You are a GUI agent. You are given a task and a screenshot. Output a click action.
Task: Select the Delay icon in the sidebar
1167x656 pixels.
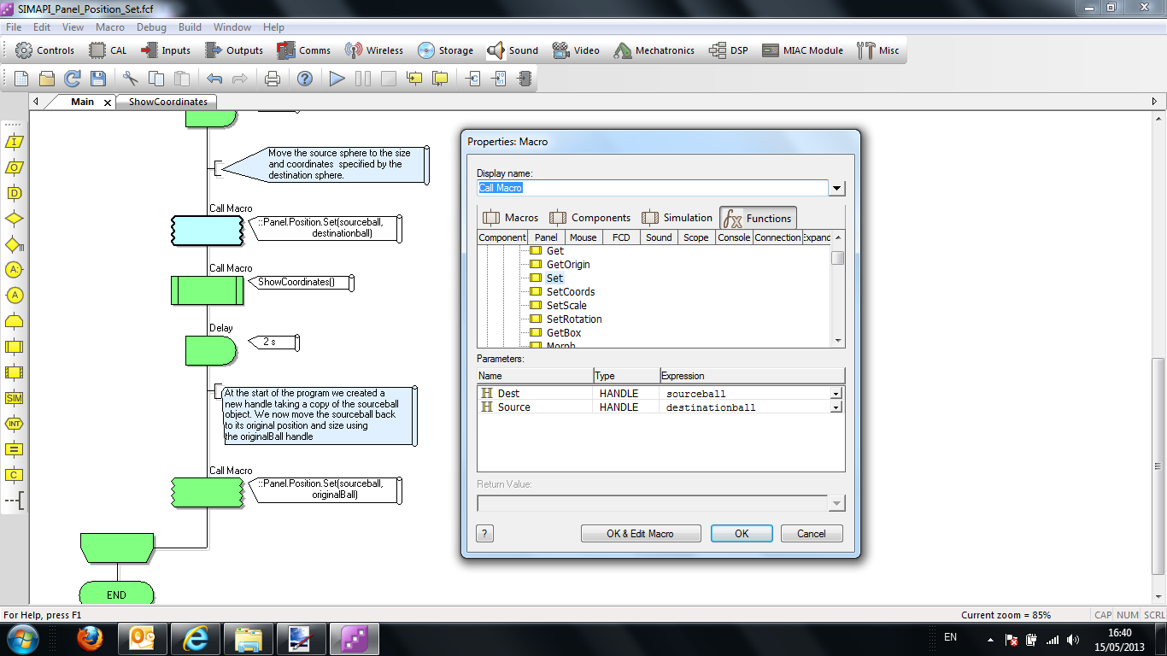point(15,193)
